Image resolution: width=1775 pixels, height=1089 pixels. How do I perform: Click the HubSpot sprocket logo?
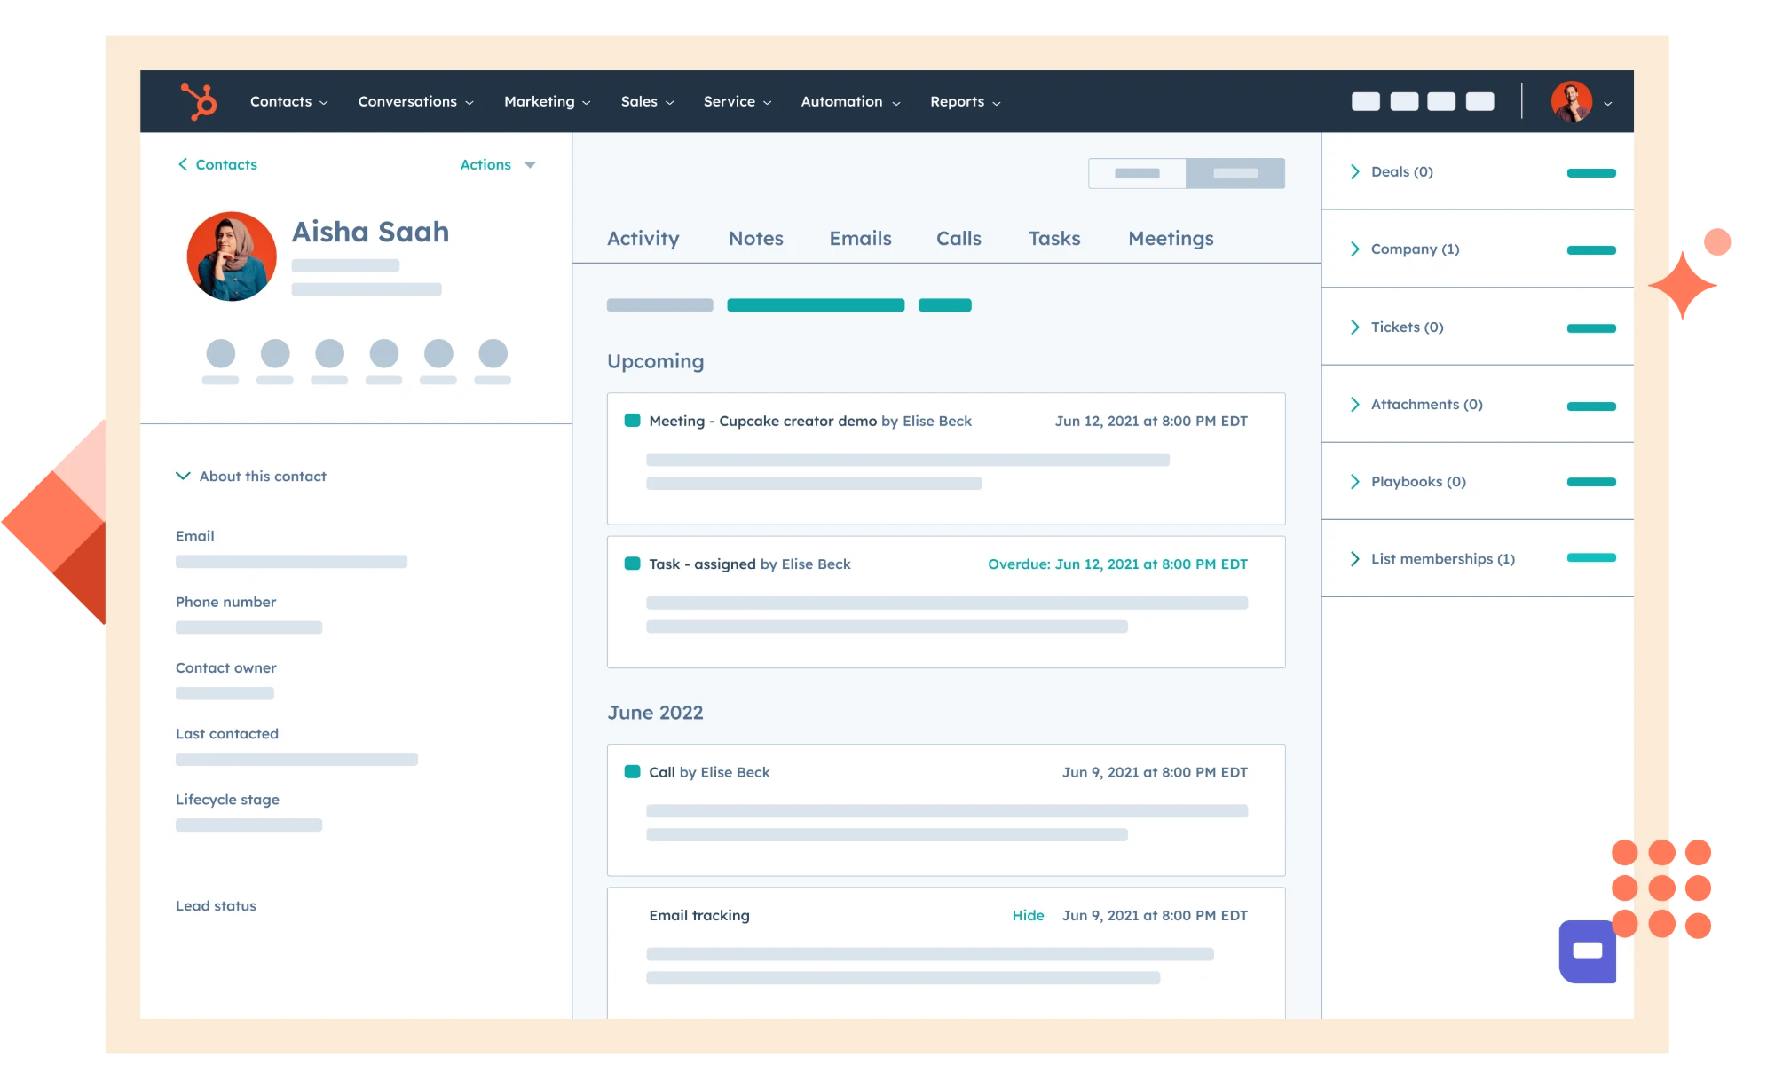[x=199, y=101]
